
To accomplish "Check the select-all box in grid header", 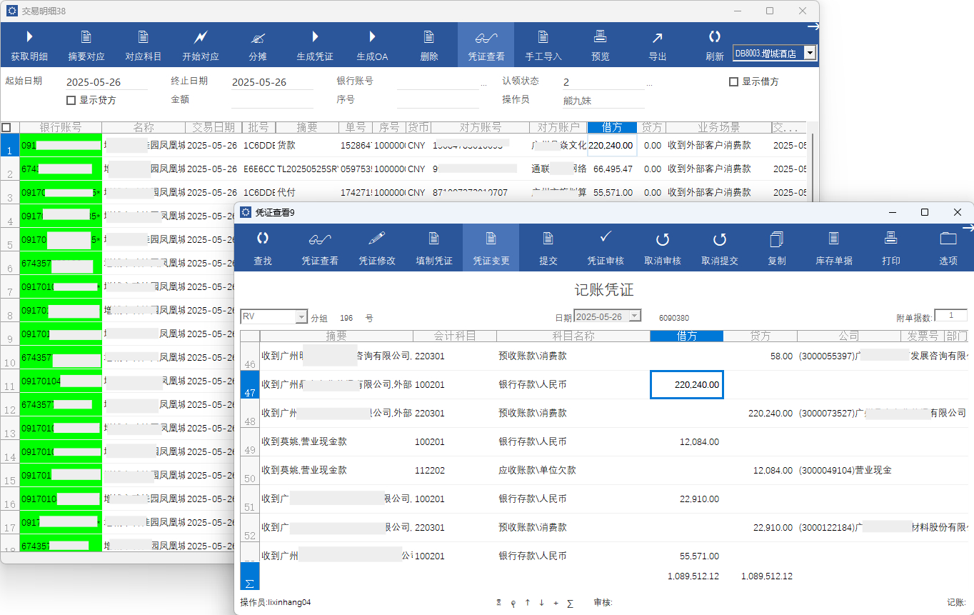I will coord(6,127).
